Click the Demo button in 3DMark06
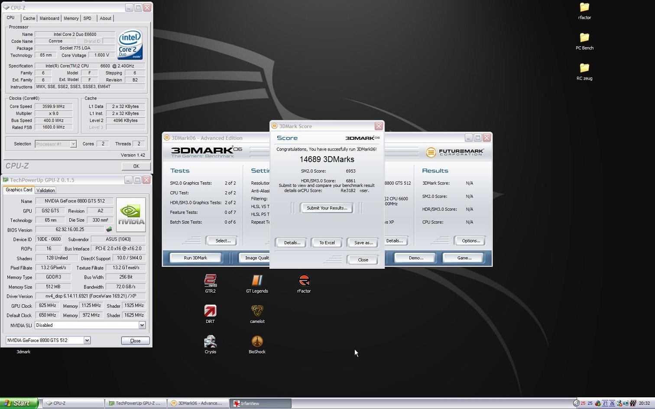 point(416,258)
